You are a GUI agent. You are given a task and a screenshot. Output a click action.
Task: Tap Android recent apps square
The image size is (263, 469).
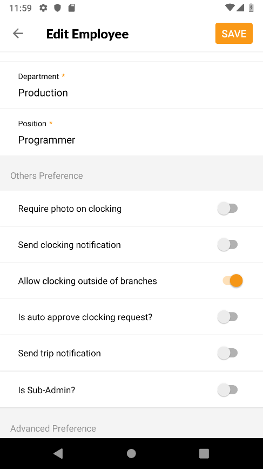[x=204, y=453]
